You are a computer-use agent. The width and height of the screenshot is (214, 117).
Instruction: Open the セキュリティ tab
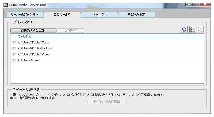click(99, 15)
